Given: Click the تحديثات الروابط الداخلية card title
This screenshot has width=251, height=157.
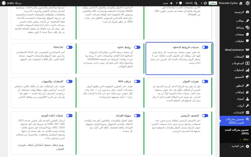Looking at the screenshot, I should point(186,47).
